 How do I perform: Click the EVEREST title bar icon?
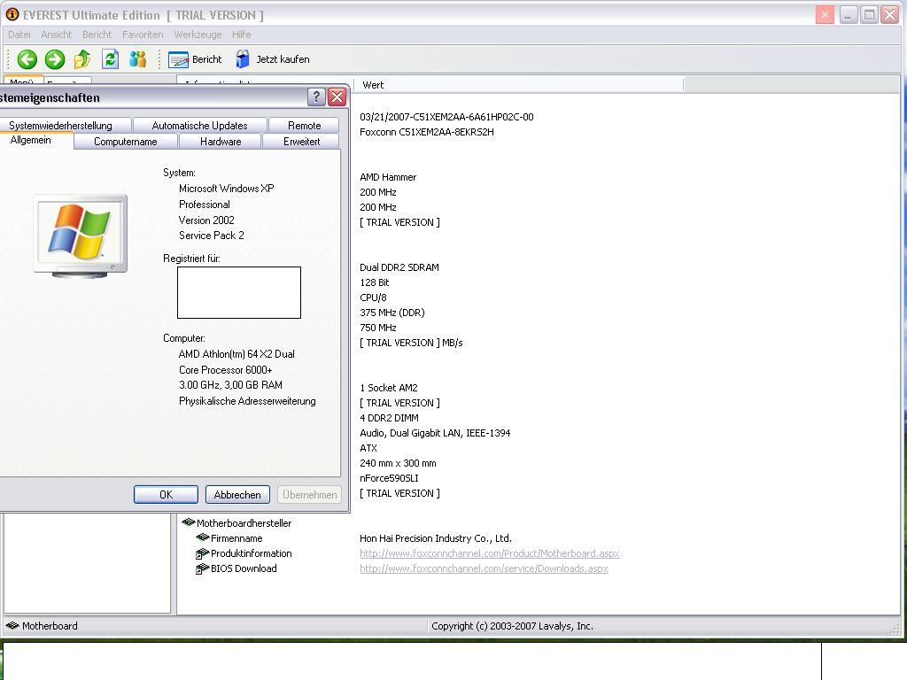[12, 14]
